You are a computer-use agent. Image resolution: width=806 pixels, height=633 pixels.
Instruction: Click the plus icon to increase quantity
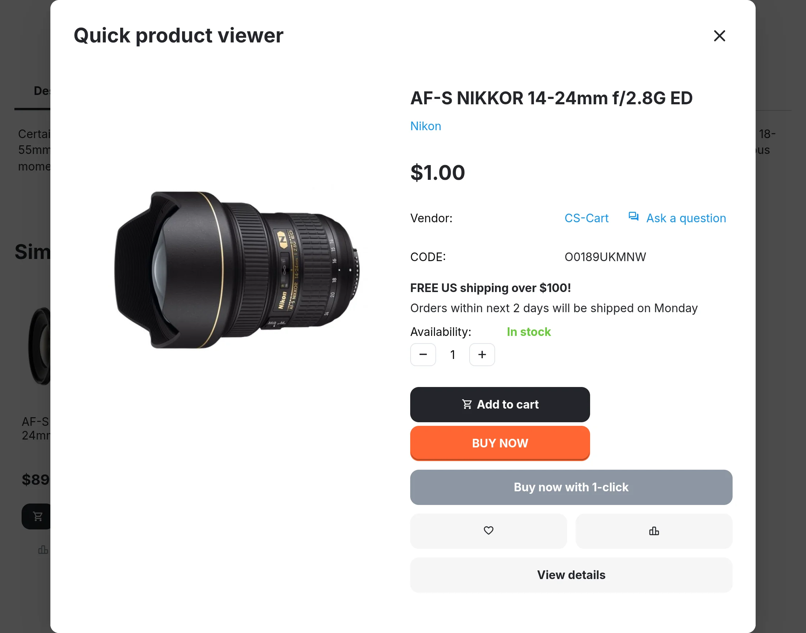(x=481, y=355)
